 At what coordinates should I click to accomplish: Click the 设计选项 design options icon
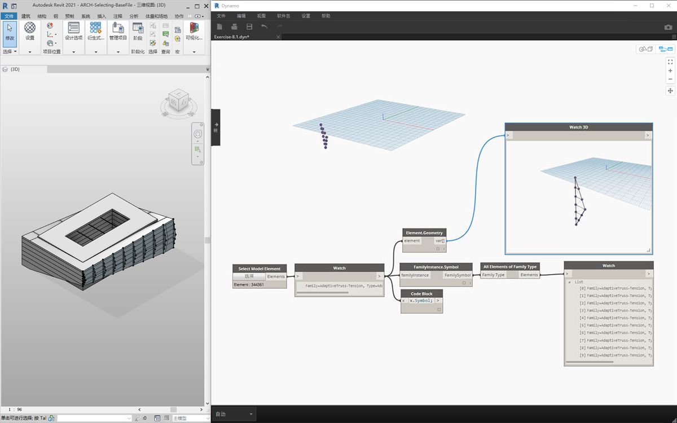73,32
